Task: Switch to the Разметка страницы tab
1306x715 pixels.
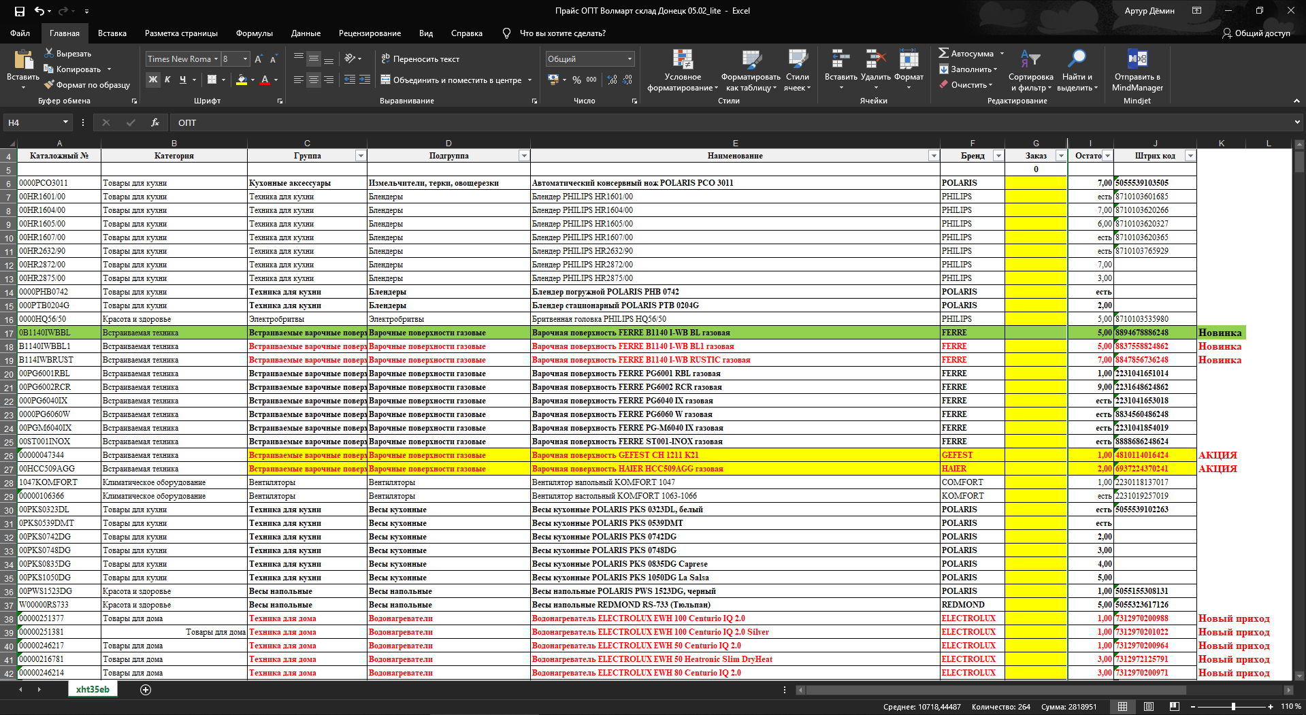Action: tap(181, 33)
